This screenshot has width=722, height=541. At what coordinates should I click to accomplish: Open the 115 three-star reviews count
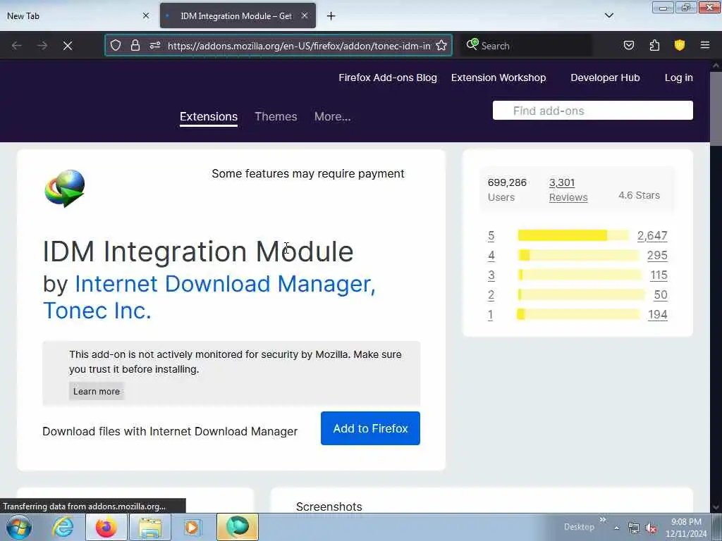tap(659, 275)
